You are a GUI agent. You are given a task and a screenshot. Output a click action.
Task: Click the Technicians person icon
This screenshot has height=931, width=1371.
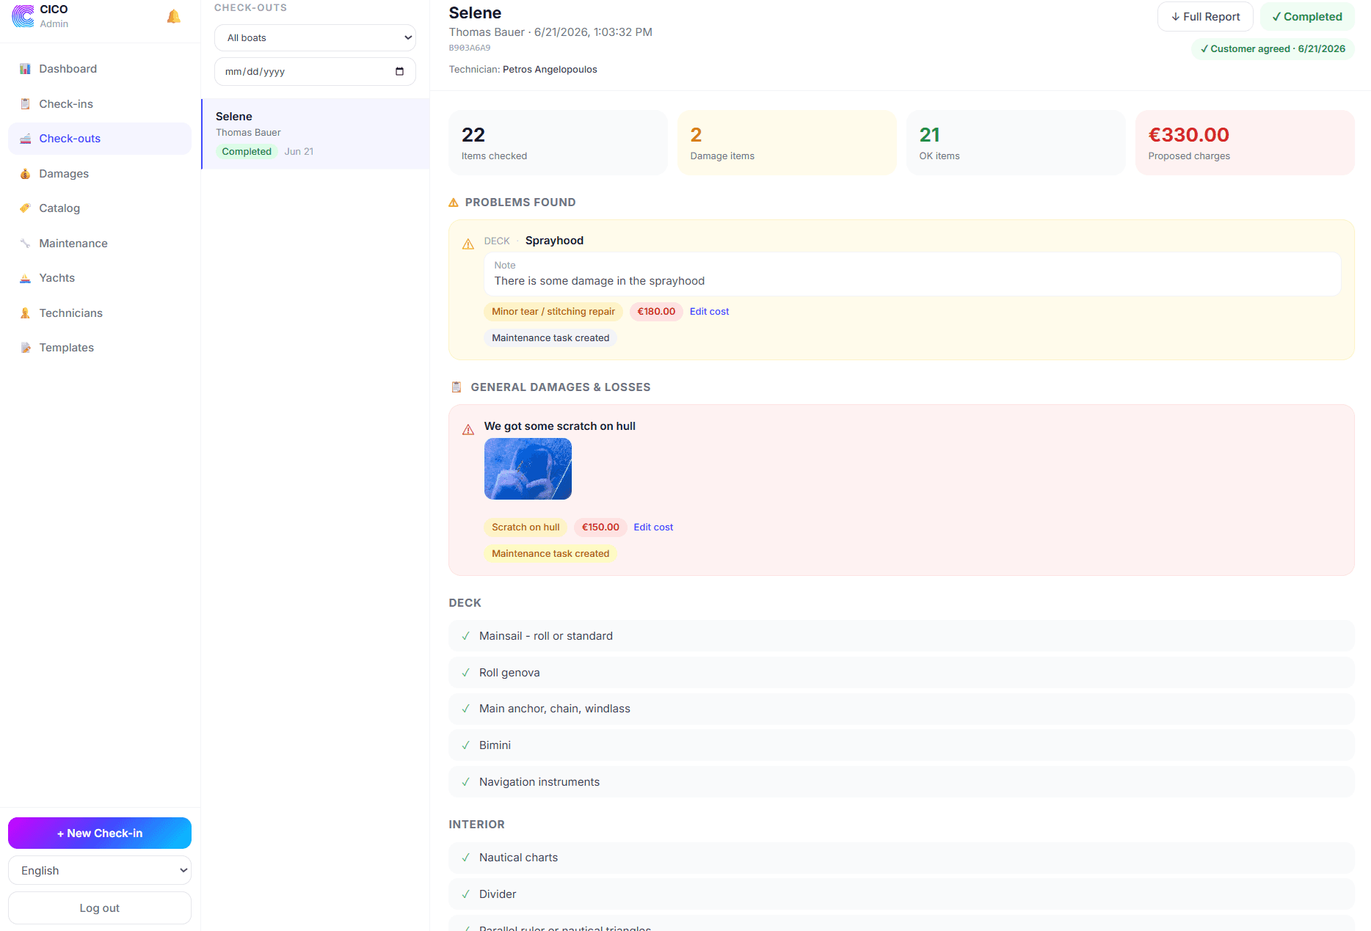25,313
